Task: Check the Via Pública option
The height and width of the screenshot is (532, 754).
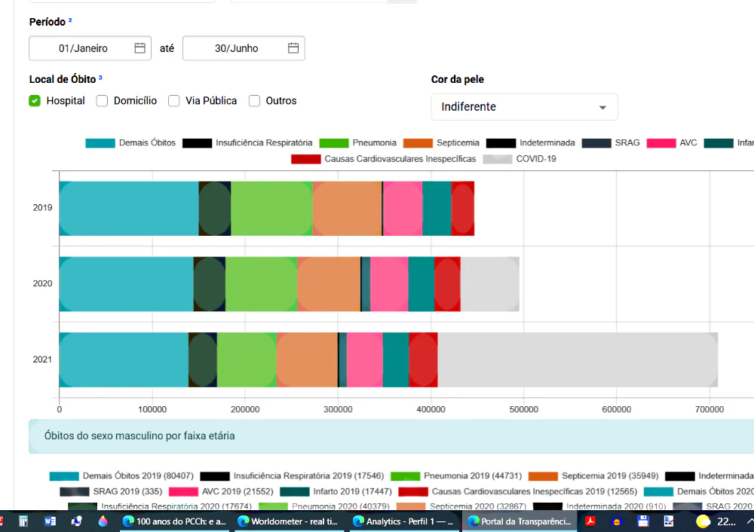Action: click(174, 101)
